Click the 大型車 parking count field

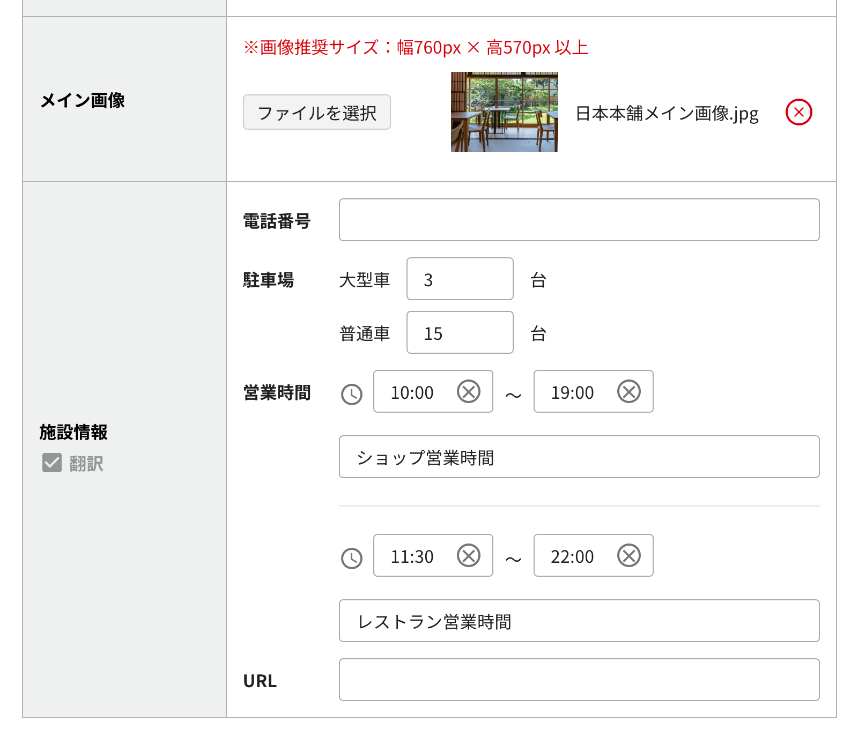pyautogui.click(x=460, y=279)
